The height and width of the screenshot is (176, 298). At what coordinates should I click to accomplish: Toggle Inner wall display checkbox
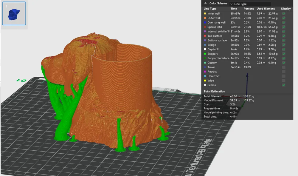pyautogui.click(x=284, y=13)
